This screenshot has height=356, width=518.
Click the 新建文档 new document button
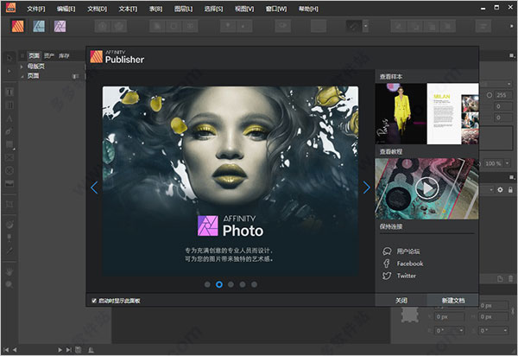tap(453, 300)
